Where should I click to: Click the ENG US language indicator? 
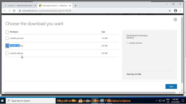click(x=168, y=101)
